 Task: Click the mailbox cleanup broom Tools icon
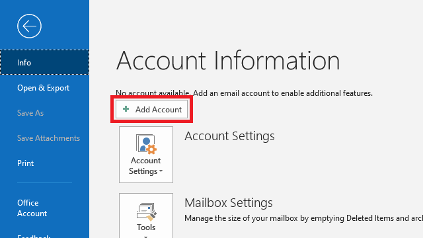click(146, 212)
